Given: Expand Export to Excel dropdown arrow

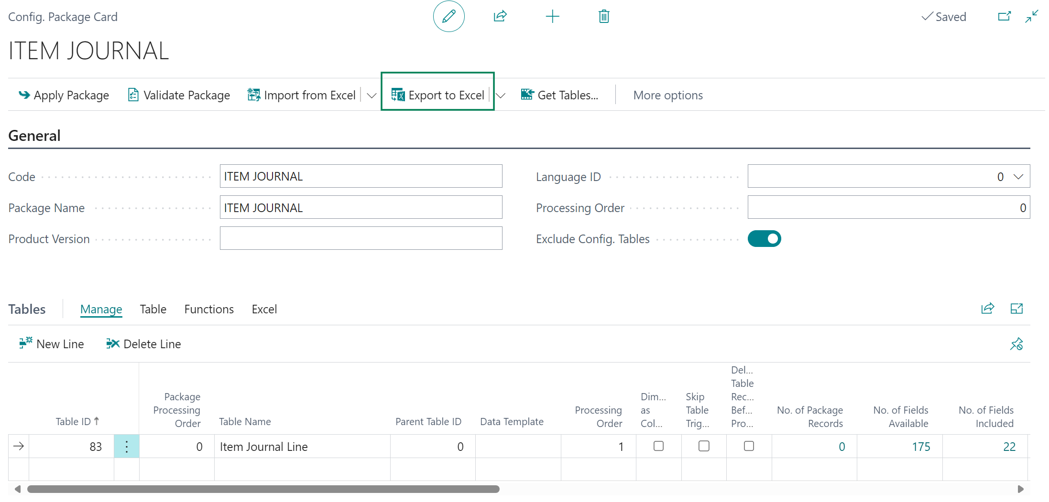Looking at the screenshot, I should pyautogui.click(x=501, y=96).
